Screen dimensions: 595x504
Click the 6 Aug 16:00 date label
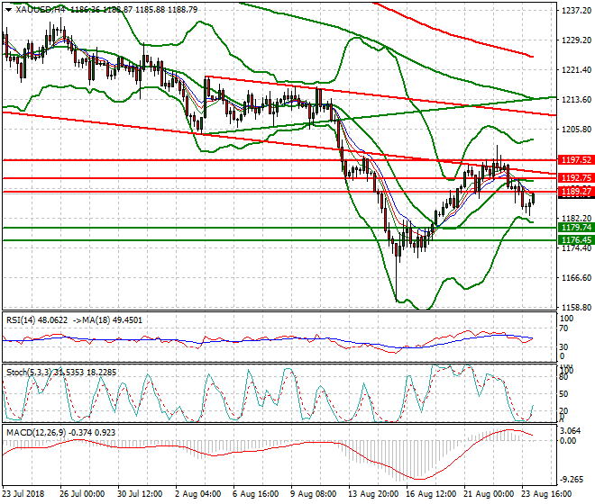pos(256,494)
